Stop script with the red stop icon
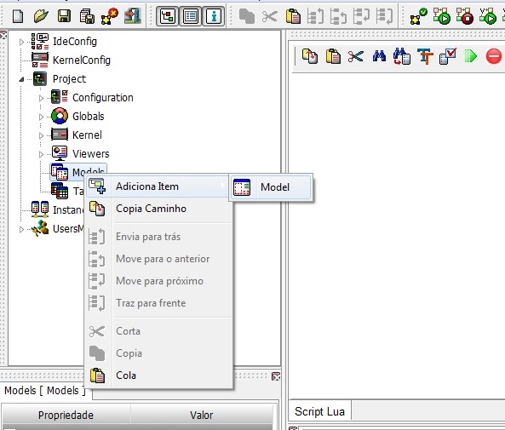Image resolution: width=505 pixels, height=430 pixels. (x=493, y=56)
